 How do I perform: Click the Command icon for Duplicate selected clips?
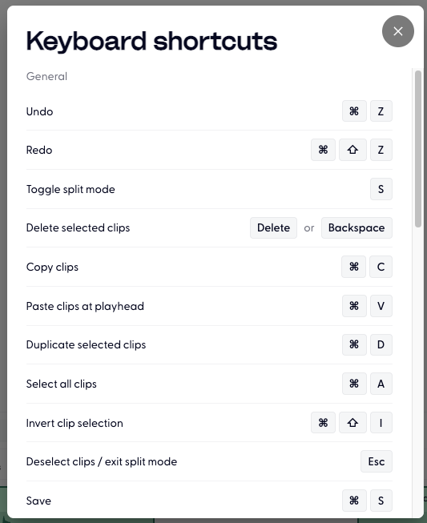click(354, 344)
